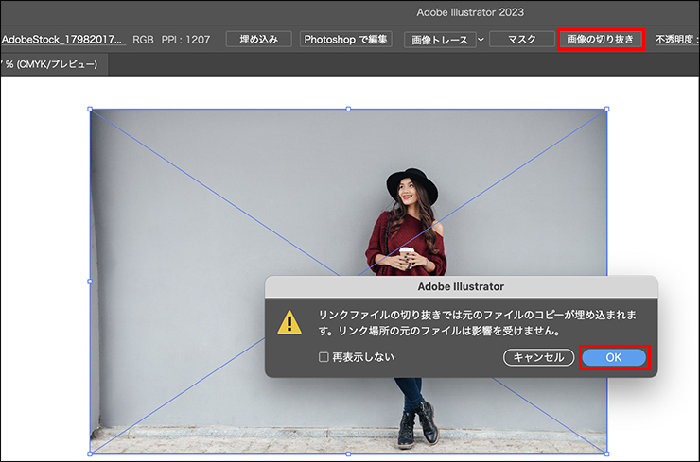The height and width of the screenshot is (462, 700).
Task: Click the 埋め込み embed button
Action: (258, 40)
